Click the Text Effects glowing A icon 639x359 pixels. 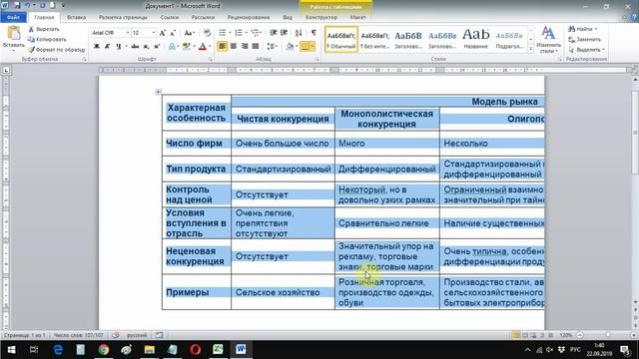172,47
